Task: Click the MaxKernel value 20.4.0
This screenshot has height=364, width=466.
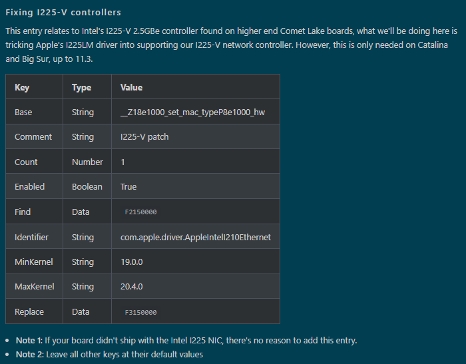Action: pyautogui.click(x=131, y=287)
